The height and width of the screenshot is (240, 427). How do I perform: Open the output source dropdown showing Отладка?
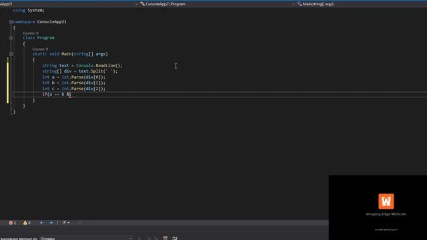[86, 239]
